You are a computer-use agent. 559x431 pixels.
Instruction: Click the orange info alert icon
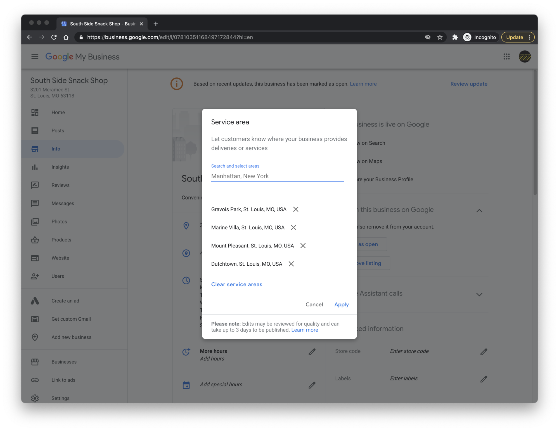[x=177, y=84]
